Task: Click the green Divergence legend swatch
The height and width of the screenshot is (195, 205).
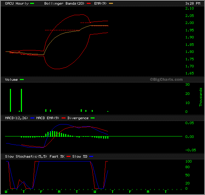Action: [x=92, y=118]
